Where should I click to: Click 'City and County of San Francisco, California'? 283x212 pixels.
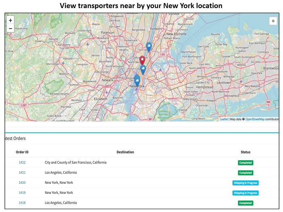pos(76,162)
